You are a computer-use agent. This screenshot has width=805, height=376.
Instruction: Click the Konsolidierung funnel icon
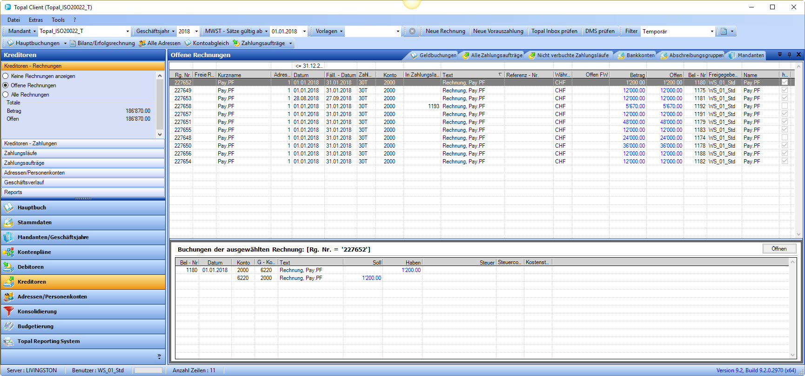8,311
